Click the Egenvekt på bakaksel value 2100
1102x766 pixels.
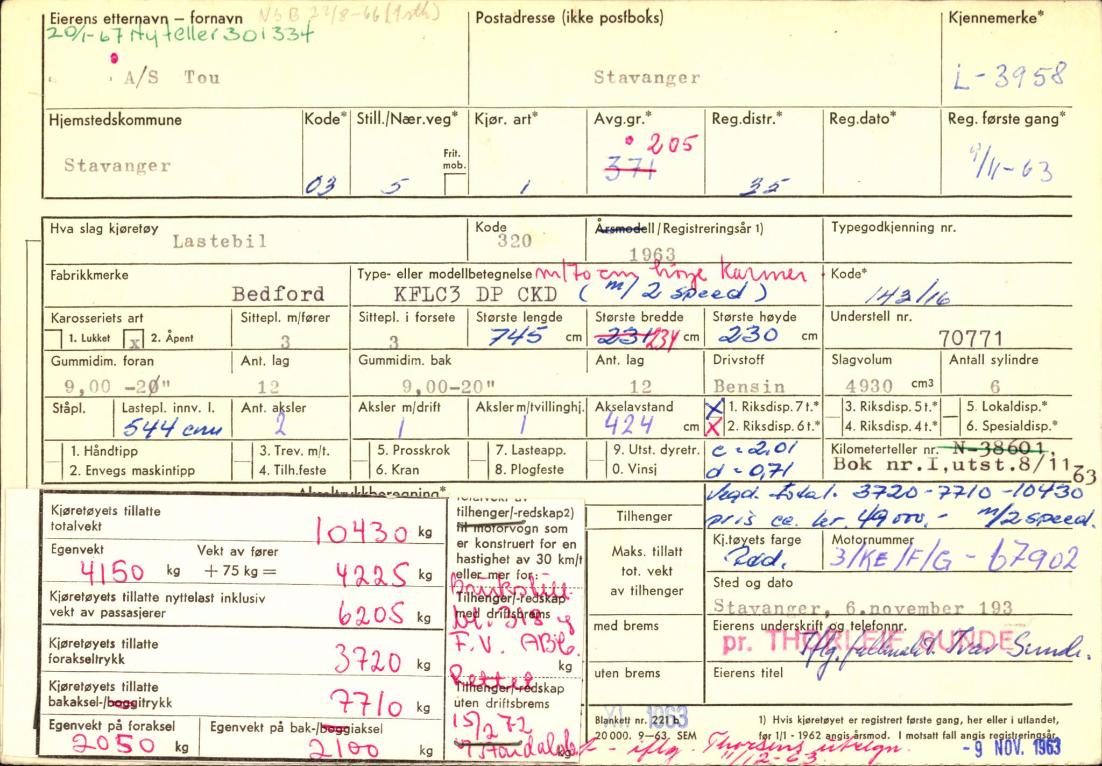click(344, 748)
